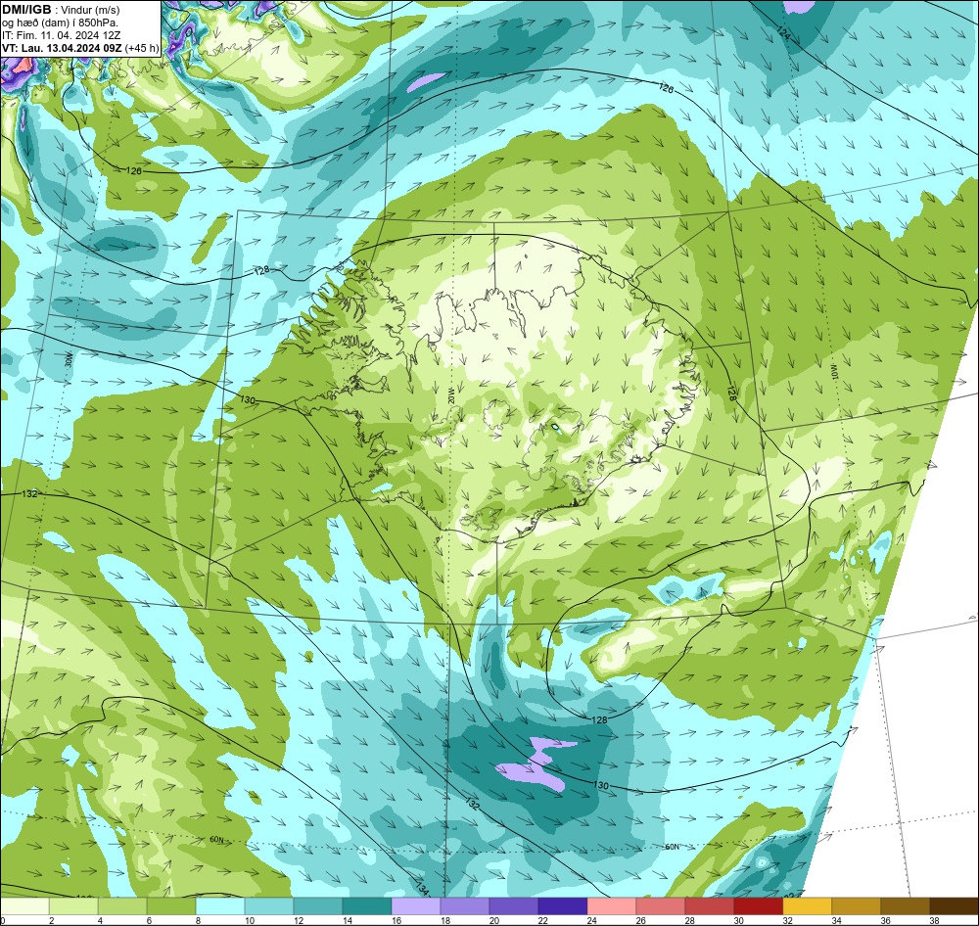Click the legend value '38'
The width and height of the screenshot is (979, 926).
click(x=934, y=920)
